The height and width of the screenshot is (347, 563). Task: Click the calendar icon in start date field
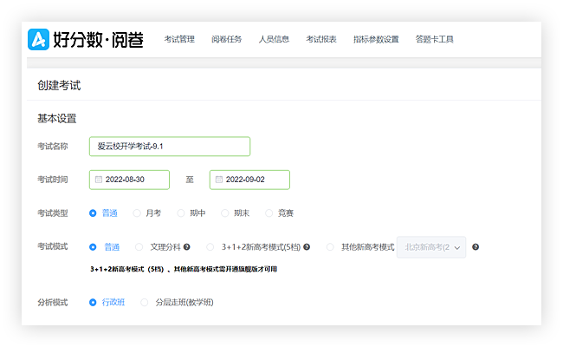pyautogui.click(x=99, y=180)
